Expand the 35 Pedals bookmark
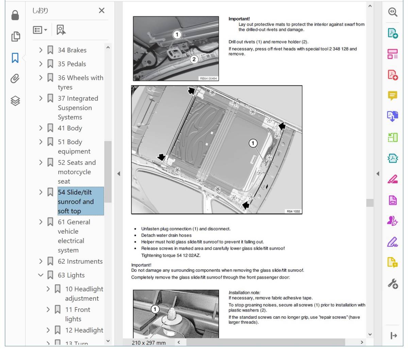 [x=41, y=64]
